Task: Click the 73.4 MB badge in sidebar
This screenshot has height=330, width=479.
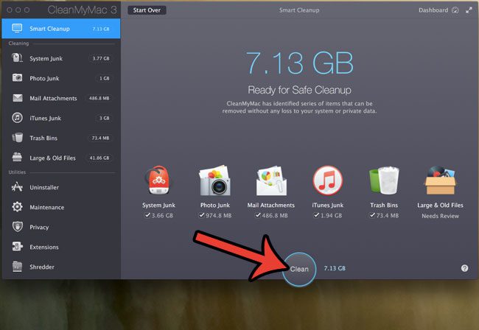Action: click(x=100, y=138)
